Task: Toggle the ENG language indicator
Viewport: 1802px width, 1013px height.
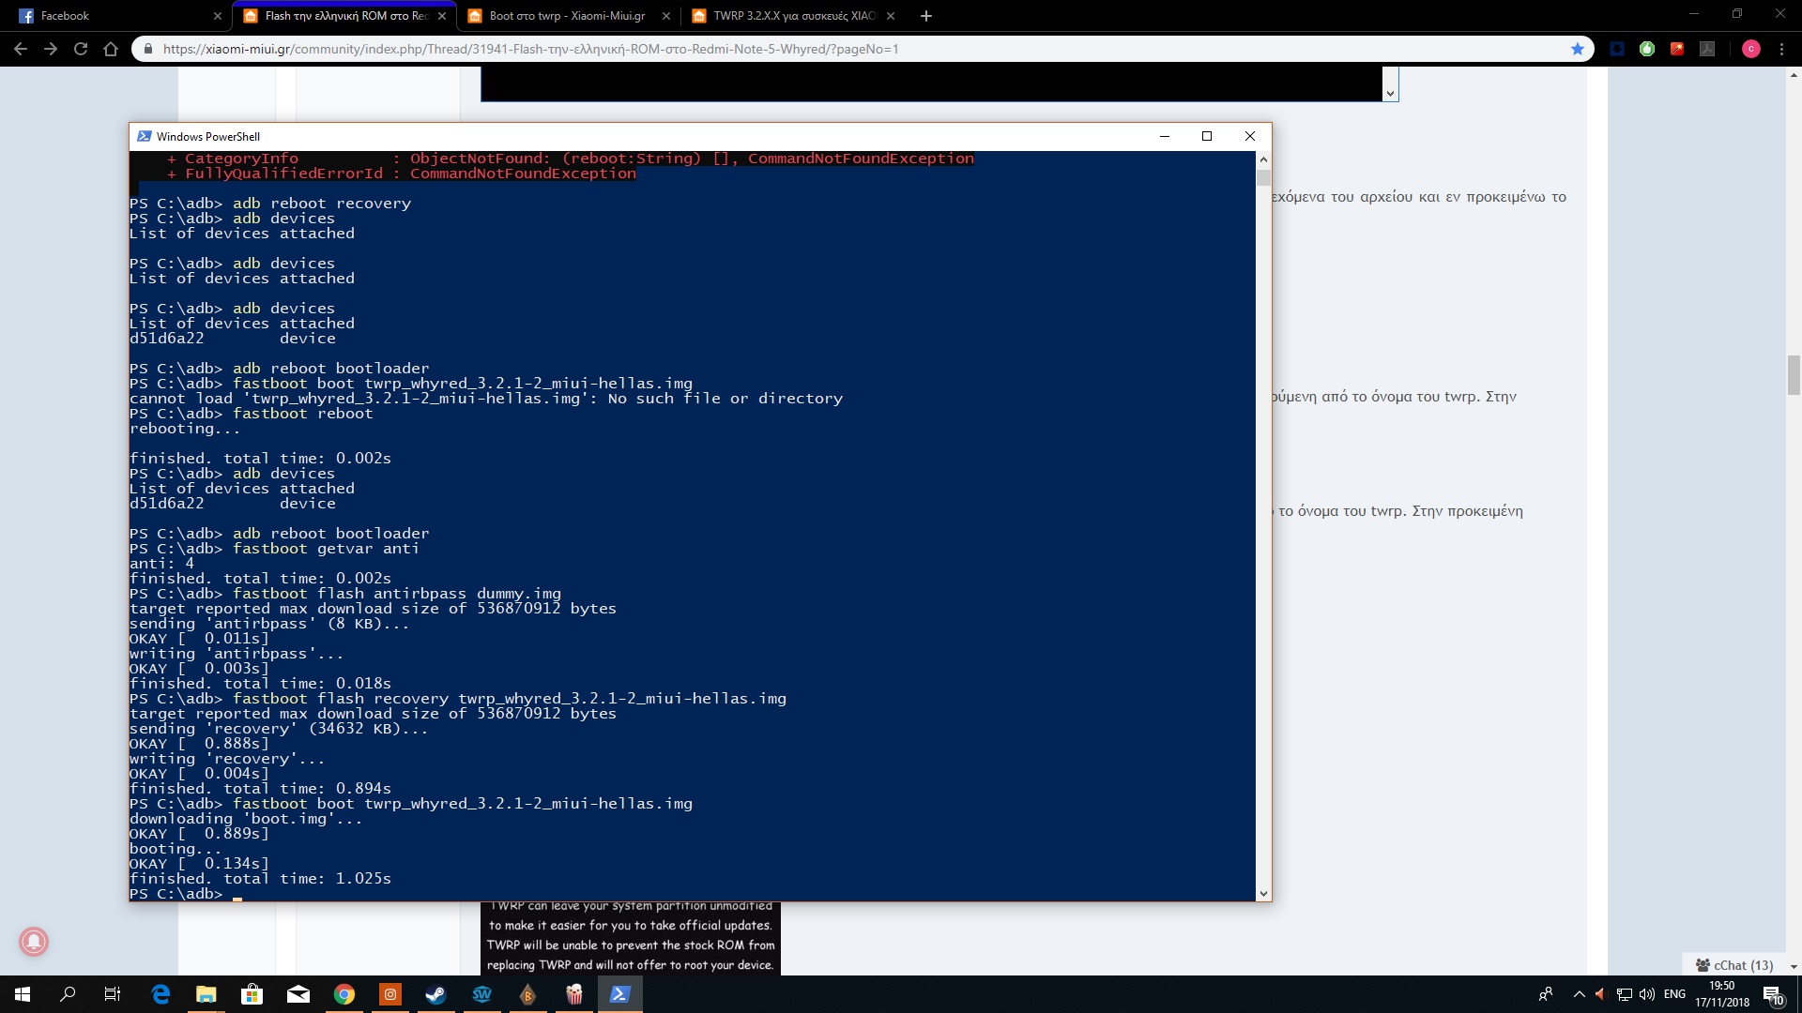Action: pos(1674,994)
